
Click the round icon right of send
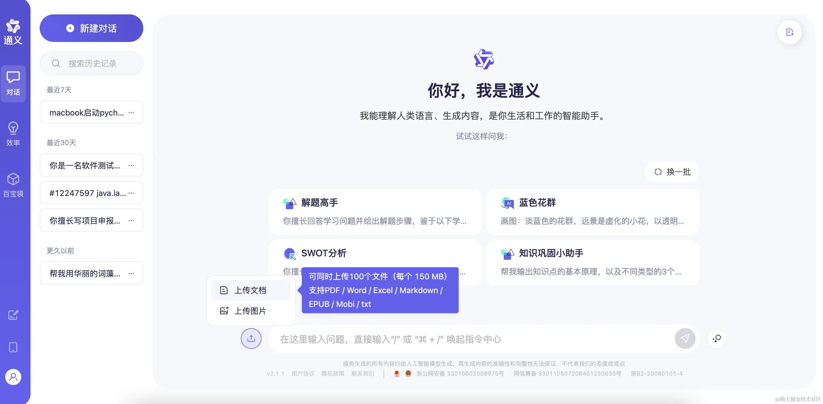pyautogui.click(x=717, y=338)
